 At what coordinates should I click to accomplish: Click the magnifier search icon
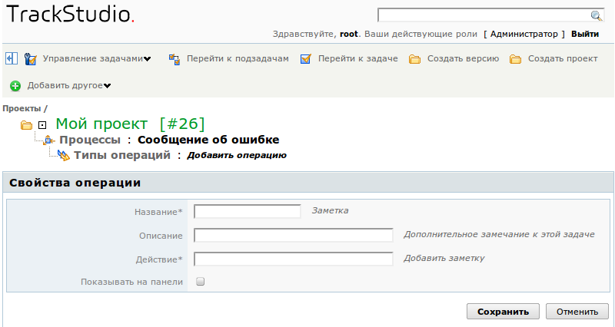(596, 15)
